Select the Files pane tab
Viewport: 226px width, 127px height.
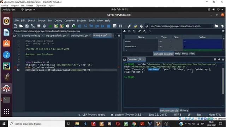tap(192, 54)
